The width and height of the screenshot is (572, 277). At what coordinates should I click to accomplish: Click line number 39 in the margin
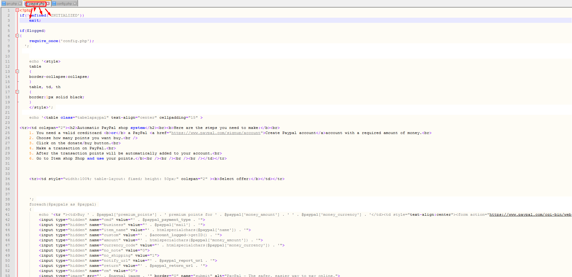(x=8, y=204)
